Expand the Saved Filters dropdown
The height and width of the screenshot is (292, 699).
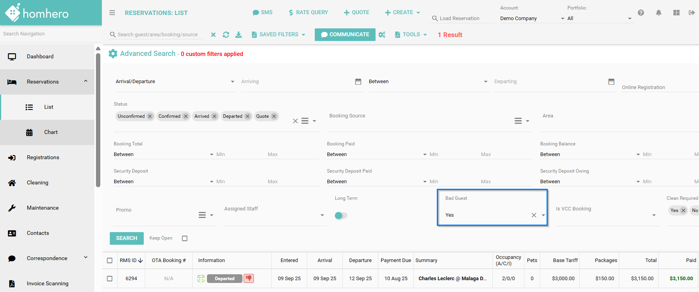pyautogui.click(x=278, y=35)
